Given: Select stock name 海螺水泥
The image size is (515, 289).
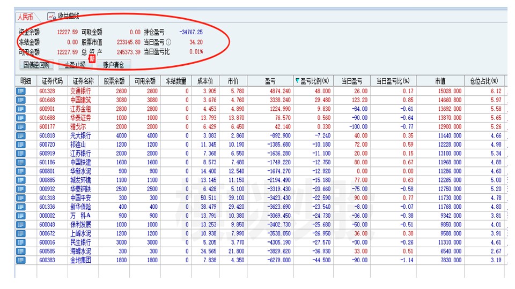Looking at the screenshot, I should click(80, 251).
